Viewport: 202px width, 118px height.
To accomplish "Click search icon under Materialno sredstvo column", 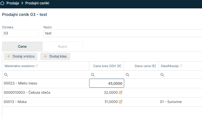I will [6, 75].
